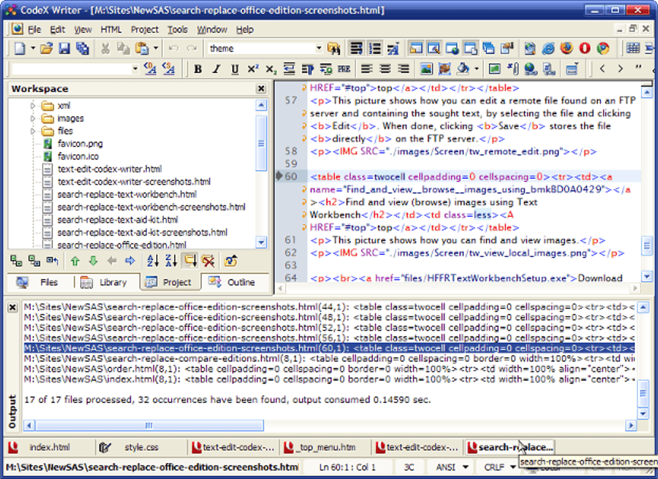Preview page in Chrome
Screen dimensions: 658x479
pyautogui.click(x=603, y=48)
